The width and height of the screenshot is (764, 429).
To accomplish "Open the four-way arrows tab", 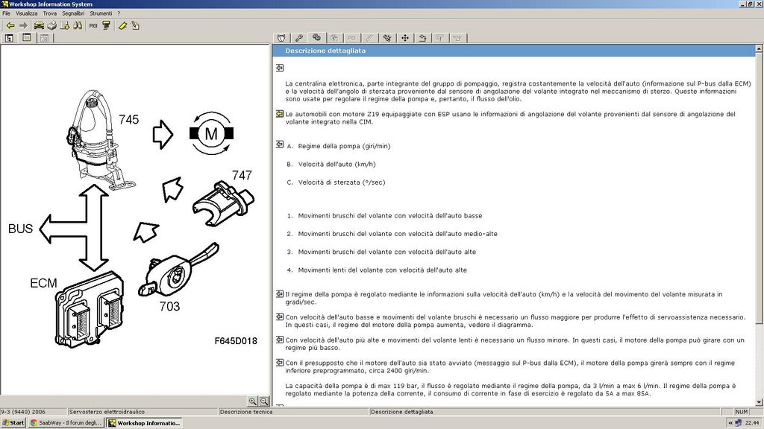I will tap(404, 38).
